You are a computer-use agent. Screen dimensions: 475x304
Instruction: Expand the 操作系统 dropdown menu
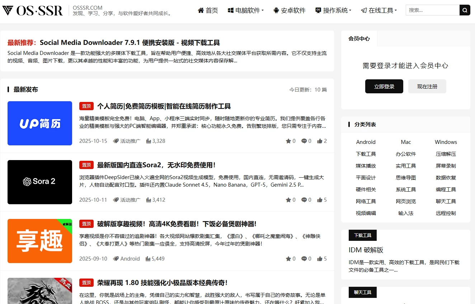tap(333, 10)
